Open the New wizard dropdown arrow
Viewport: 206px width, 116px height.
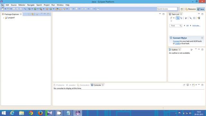(x=5, y=9)
